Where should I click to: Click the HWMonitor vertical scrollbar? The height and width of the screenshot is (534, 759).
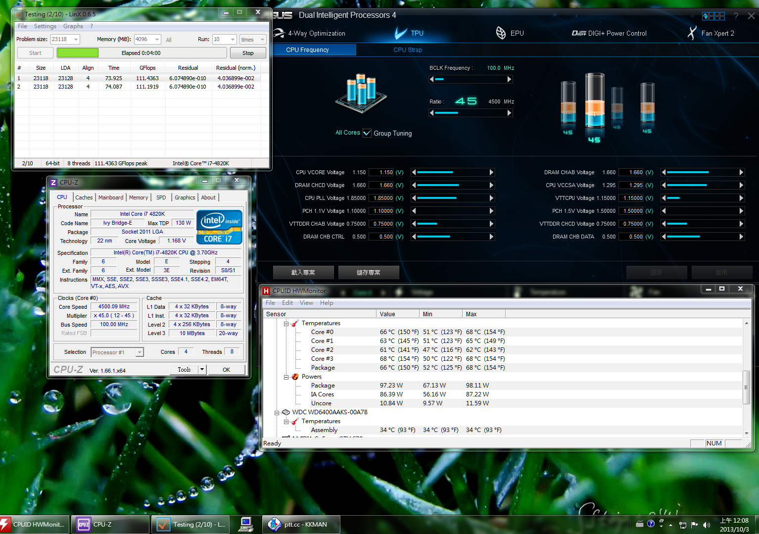[x=747, y=378]
